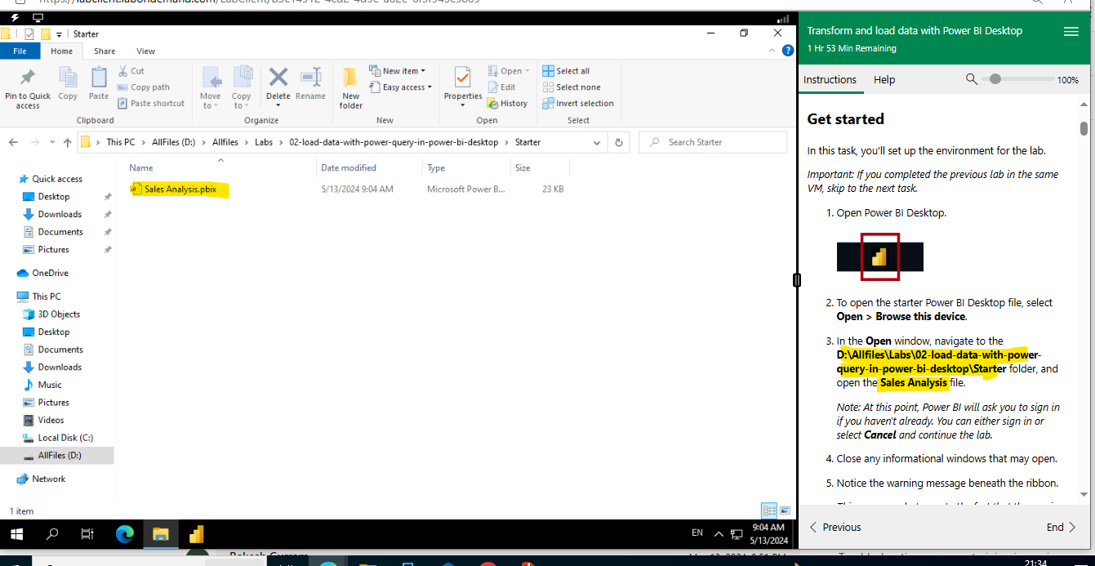The height and width of the screenshot is (566, 1095).
Task: Click the Copy icon in Clipboard group
Action: point(68,78)
